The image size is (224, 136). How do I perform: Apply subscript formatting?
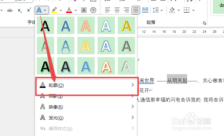point(20,10)
